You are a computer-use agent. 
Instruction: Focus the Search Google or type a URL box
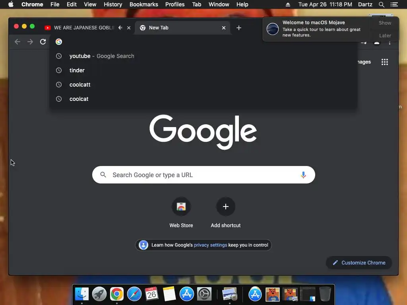point(203,175)
